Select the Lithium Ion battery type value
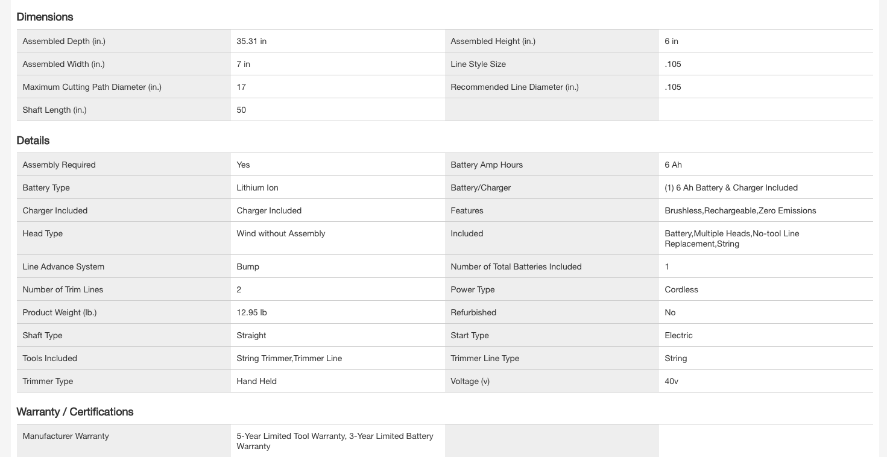Image resolution: width=887 pixels, height=457 pixels. coord(257,188)
